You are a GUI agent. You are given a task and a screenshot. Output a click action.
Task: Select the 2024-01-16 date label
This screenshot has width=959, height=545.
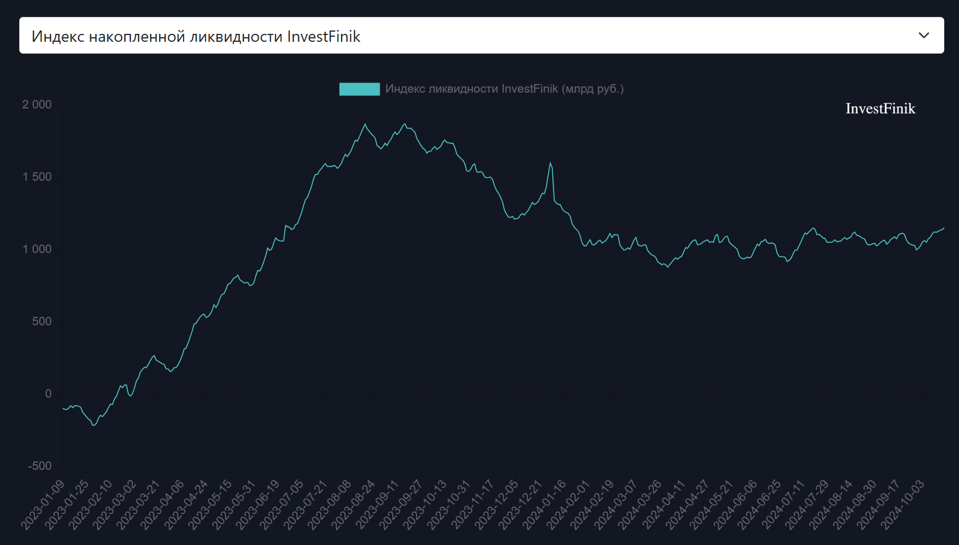click(x=544, y=505)
